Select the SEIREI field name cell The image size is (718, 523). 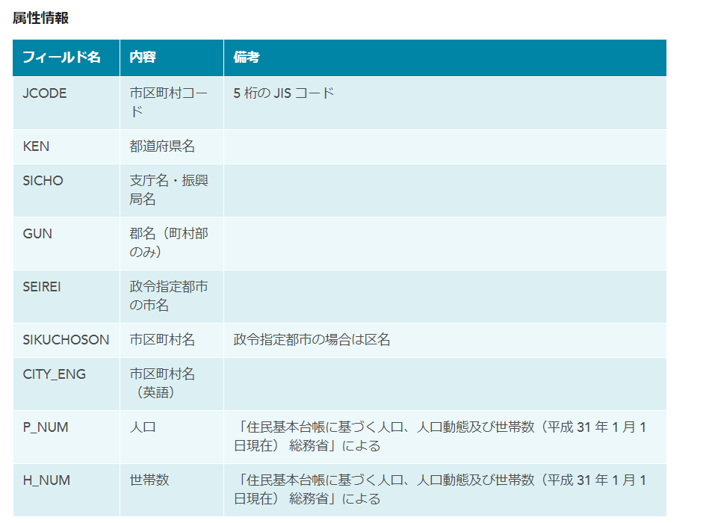point(66,297)
